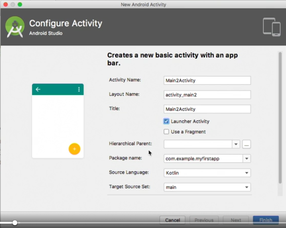
Task: Click the vertical scrollbar of the form
Action: [x=280, y=118]
